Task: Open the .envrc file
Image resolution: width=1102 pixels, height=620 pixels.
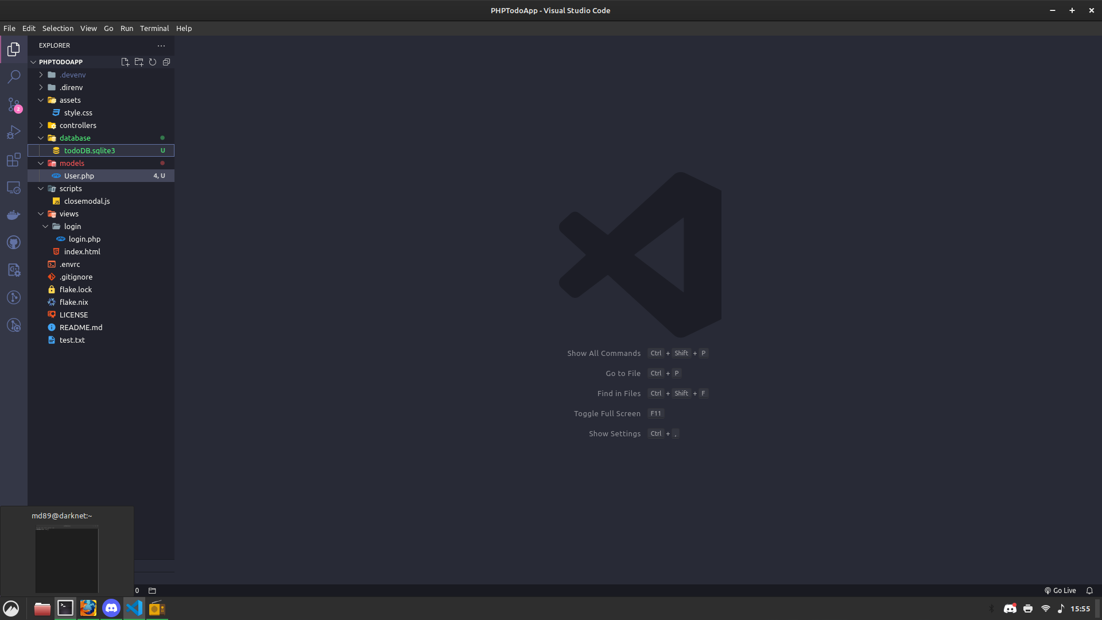Action: click(x=101, y=264)
